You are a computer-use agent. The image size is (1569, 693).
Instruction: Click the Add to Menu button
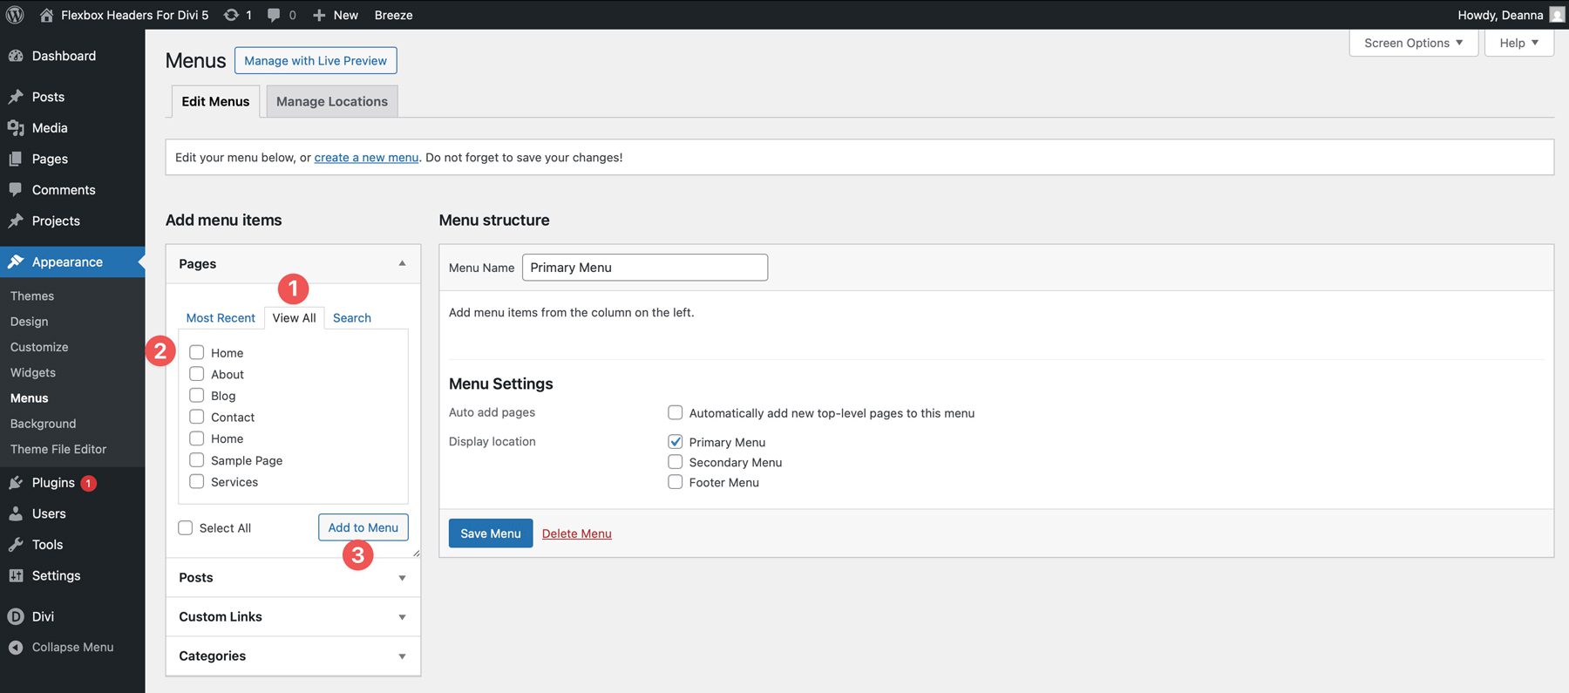coord(363,527)
